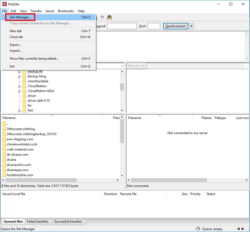The height and width of the screenshot is (232, 250).
Task: Click the local file list scroll-down arrow
Action: [x=122, y=176]
